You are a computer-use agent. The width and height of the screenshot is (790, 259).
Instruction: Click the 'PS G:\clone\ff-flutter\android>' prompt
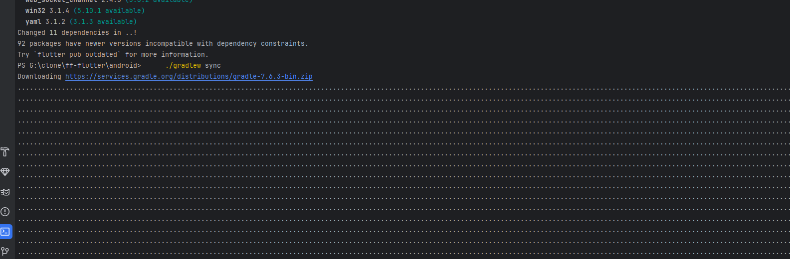coord(79,65)
